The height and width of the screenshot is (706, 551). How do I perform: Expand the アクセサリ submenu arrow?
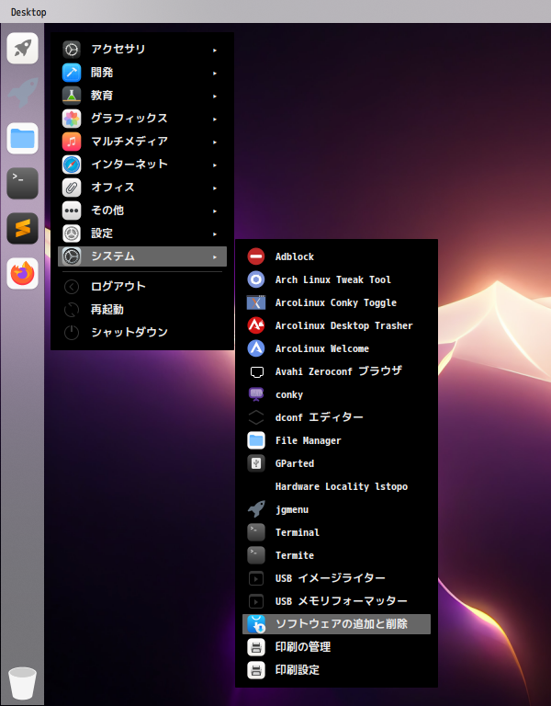click(x=215, y=50)
